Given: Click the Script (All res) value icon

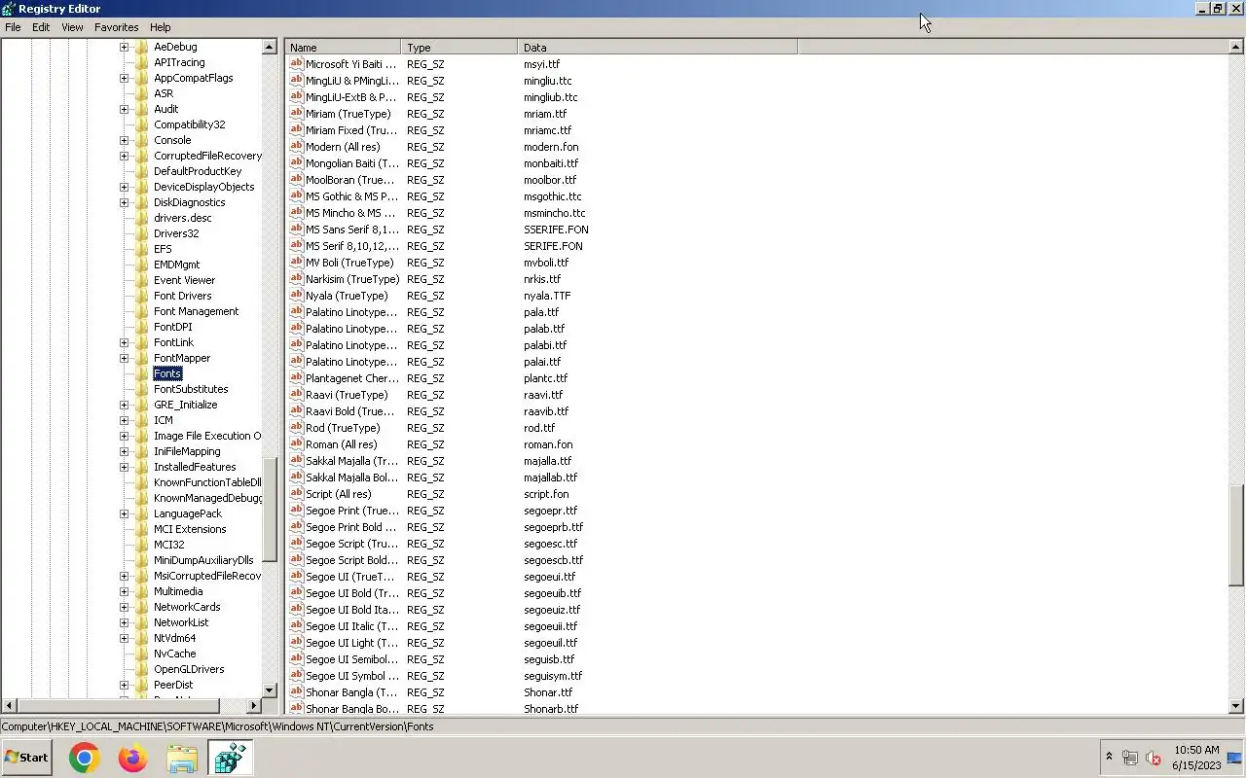Looking at the screenshot, I should coord(297,494).
